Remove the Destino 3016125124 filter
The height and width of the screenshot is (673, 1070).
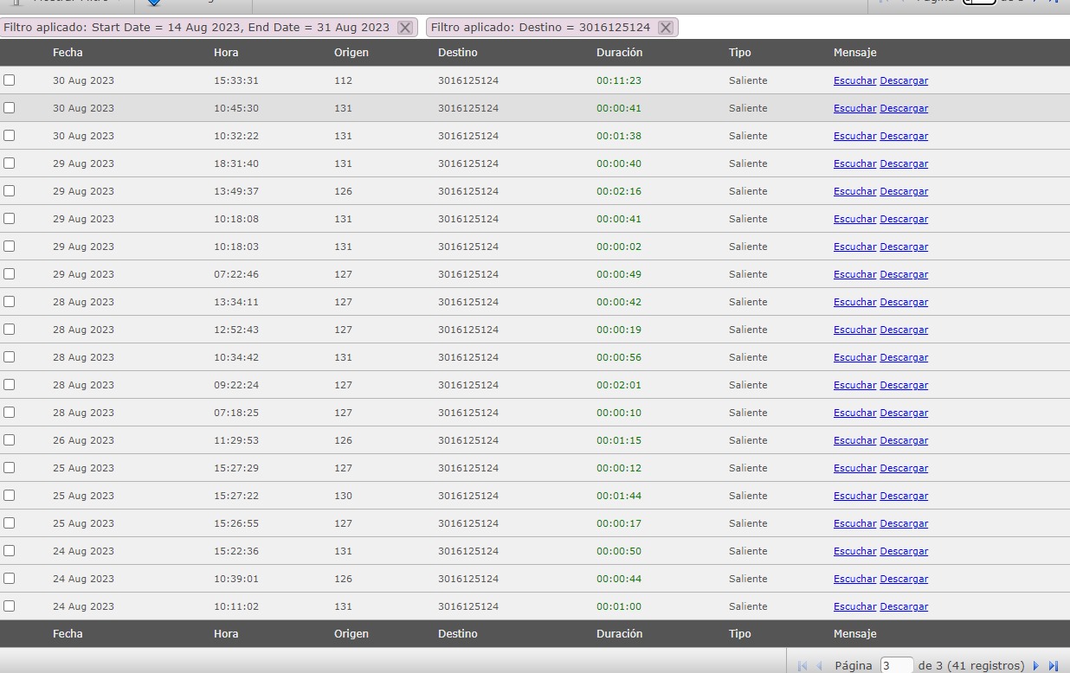pyautogui.click(x=665, y=28)
